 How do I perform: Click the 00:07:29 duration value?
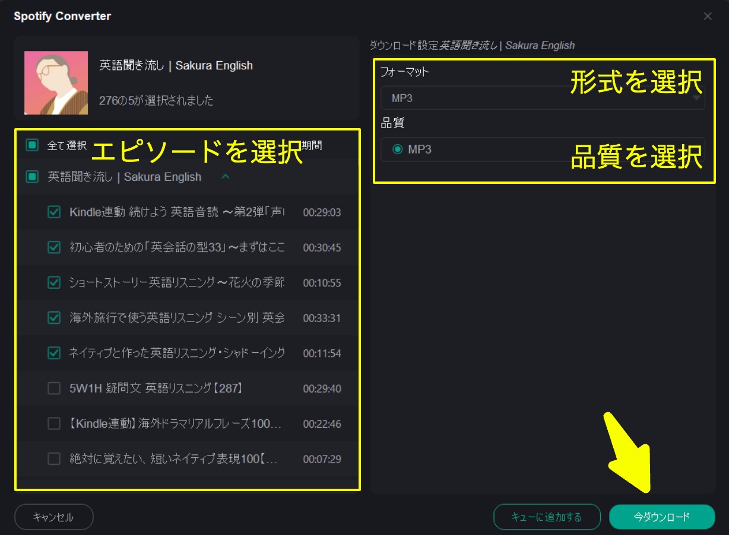click(x=322, y=459)
